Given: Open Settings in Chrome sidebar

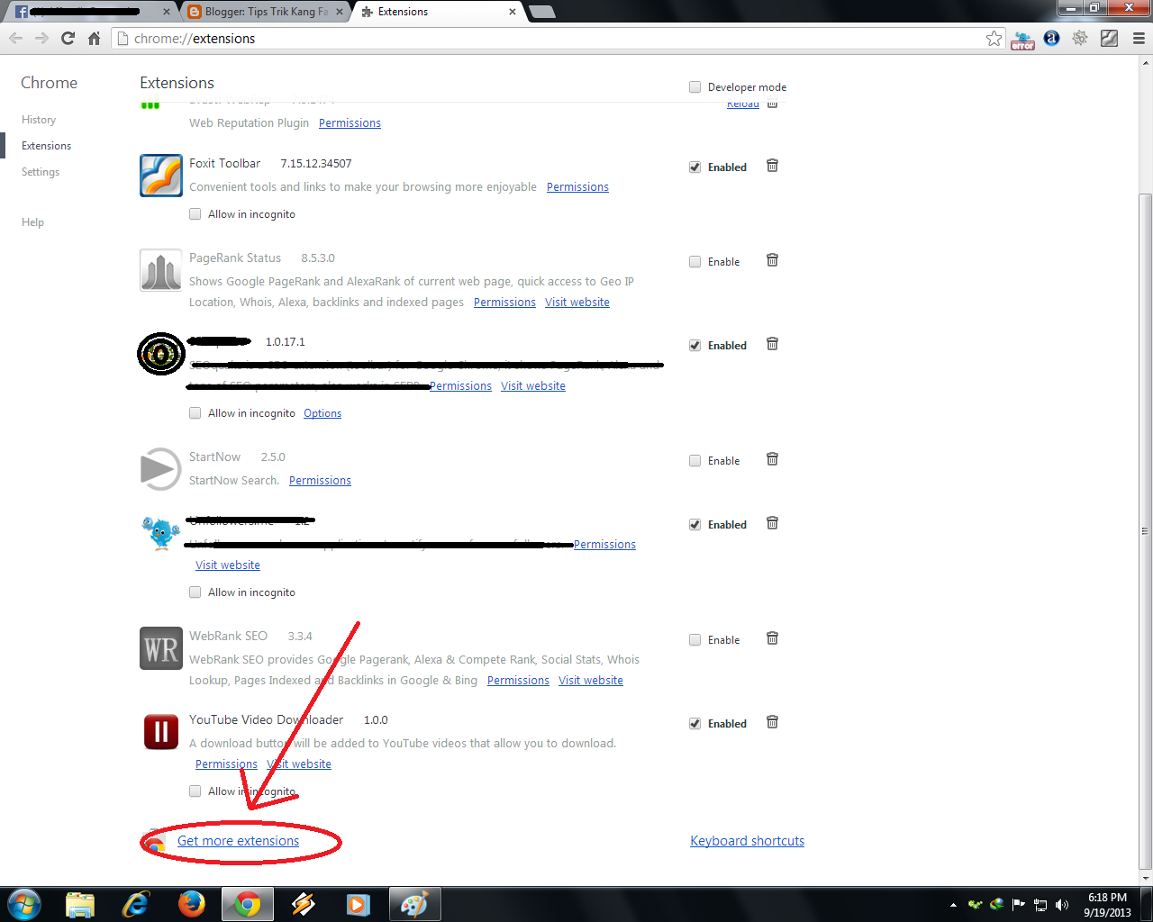Looking at the screenshot, I should click(x=41, y=172).
